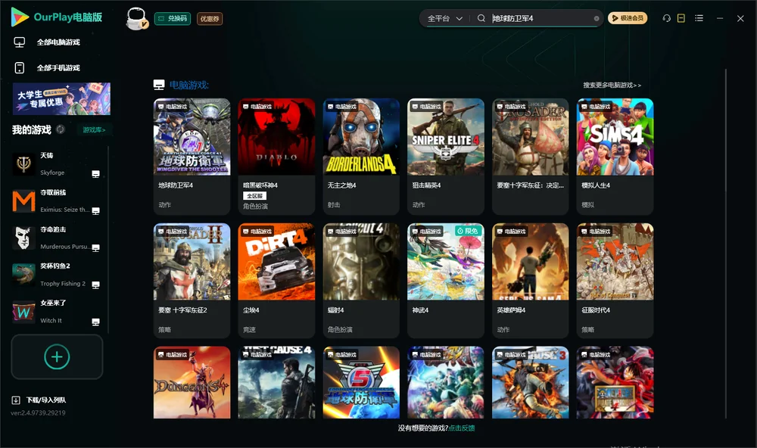Open the user avatar profile

(x=136, y=18)
